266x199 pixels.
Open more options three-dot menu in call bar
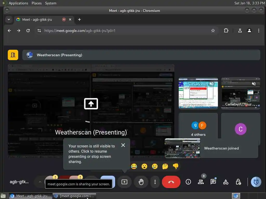click(155, 182)
